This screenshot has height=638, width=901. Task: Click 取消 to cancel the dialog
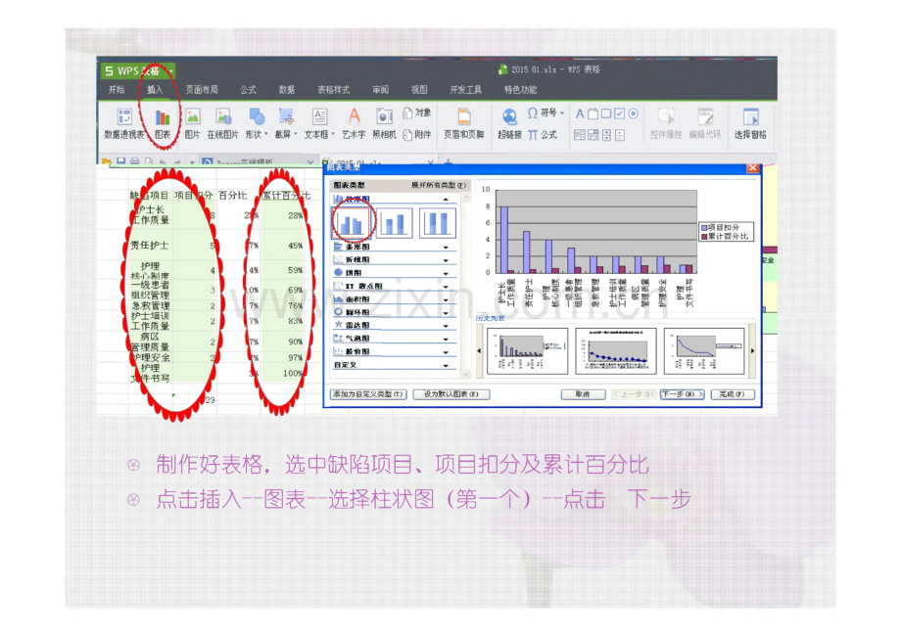583,394
